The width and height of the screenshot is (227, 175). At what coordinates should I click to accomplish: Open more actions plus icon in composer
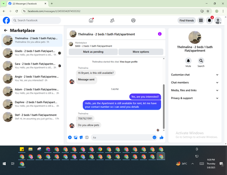click(70, 137)
